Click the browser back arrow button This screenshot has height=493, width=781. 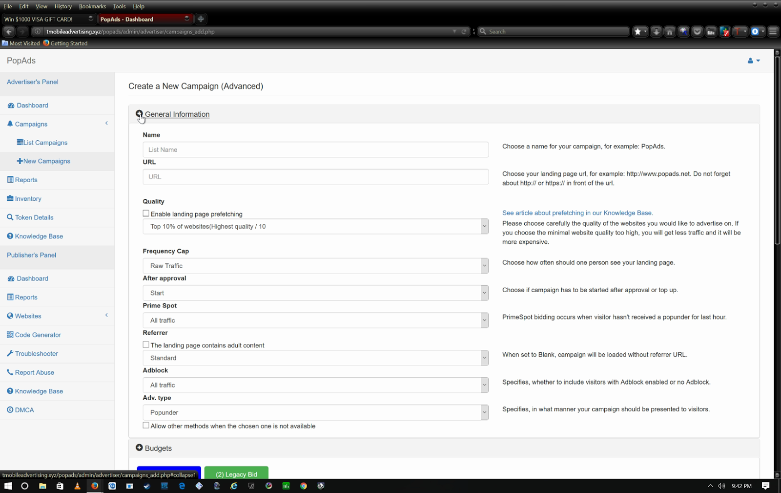[9, 31]
